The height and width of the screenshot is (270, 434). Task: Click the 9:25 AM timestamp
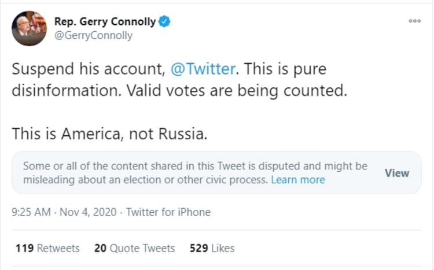[x=31, y=212]
